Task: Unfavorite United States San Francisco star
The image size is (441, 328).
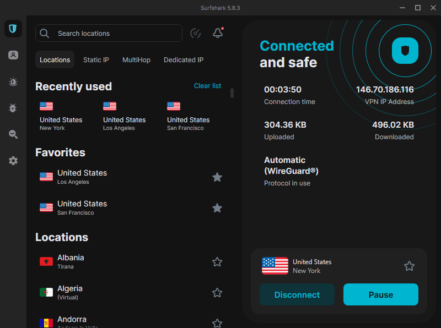Action: coord(217,208)
